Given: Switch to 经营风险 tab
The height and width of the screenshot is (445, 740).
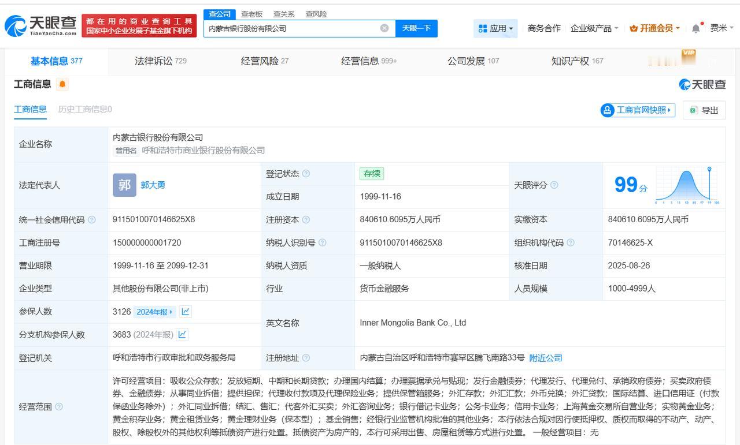Looking at the screenshot, I should pyautogui.click(x=265, y=61).
